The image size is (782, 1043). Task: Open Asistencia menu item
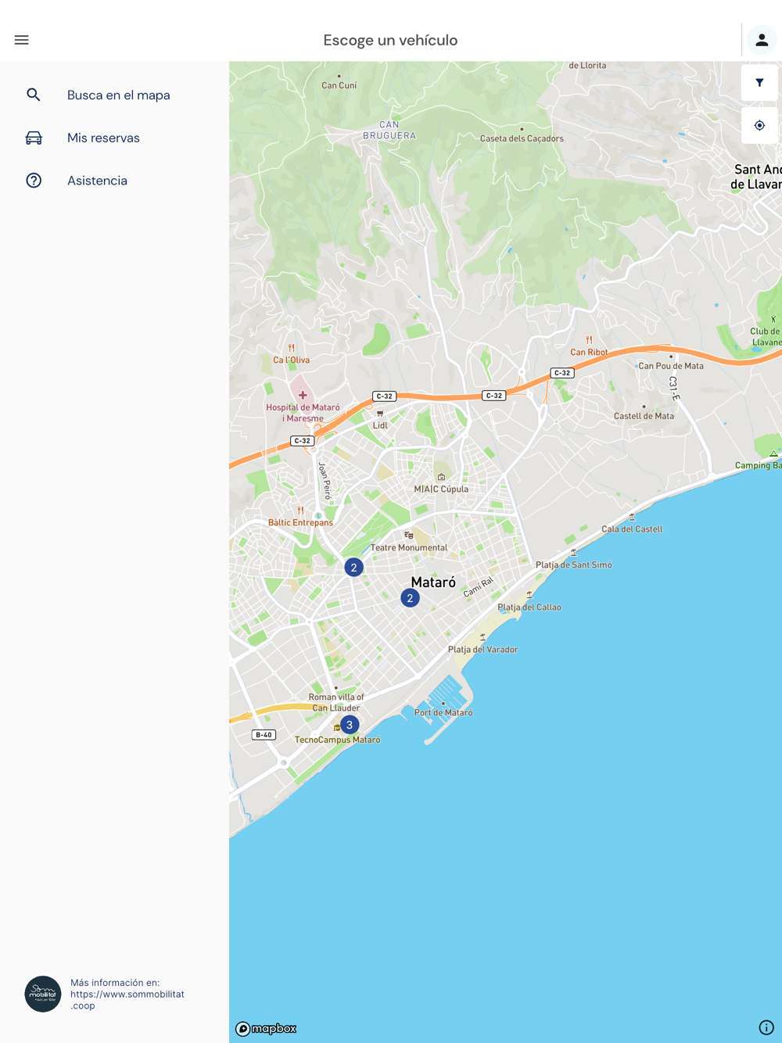pyautogui.click(x=97, y=181)
